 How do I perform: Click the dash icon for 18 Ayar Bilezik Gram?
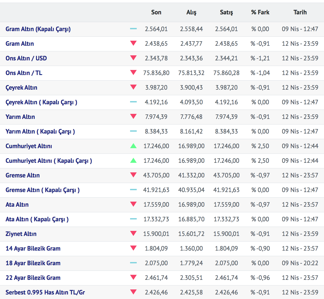pyautogui.click(x=133, y=263)
